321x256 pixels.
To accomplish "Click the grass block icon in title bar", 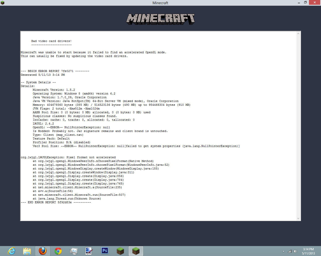I will pos(3,3).
